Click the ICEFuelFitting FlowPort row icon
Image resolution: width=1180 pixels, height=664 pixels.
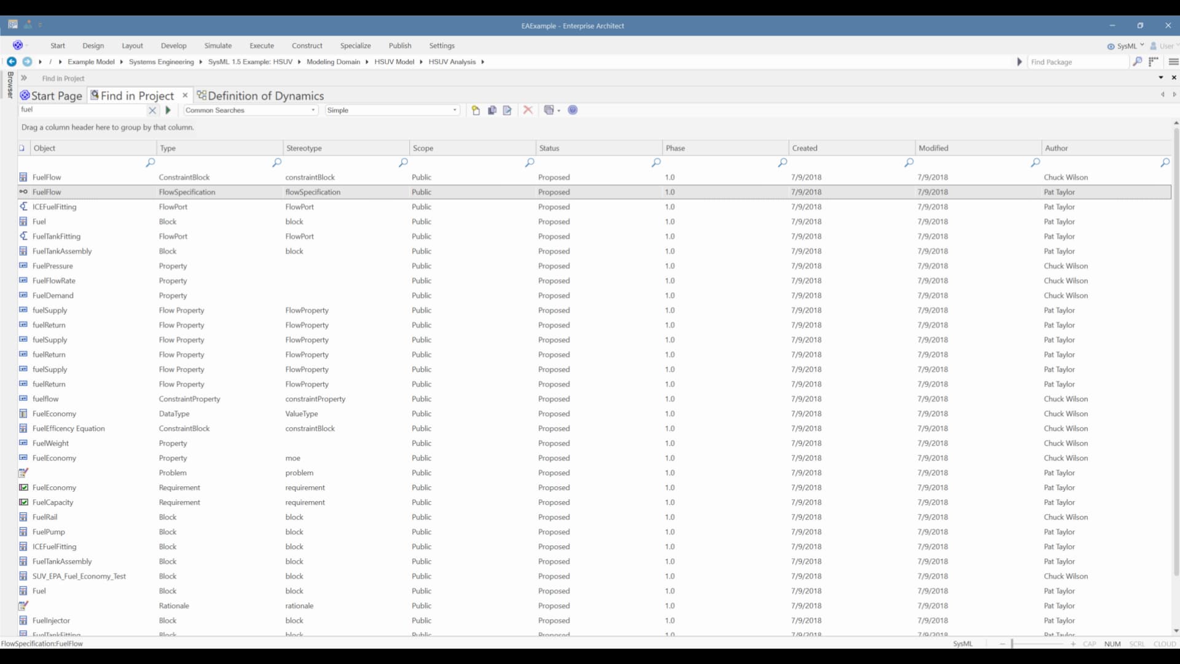point(23,207)
